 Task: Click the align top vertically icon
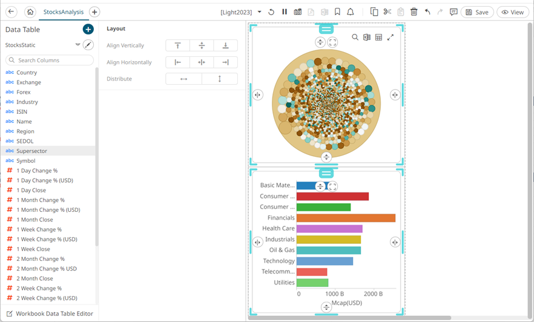[x=177, y=45]
